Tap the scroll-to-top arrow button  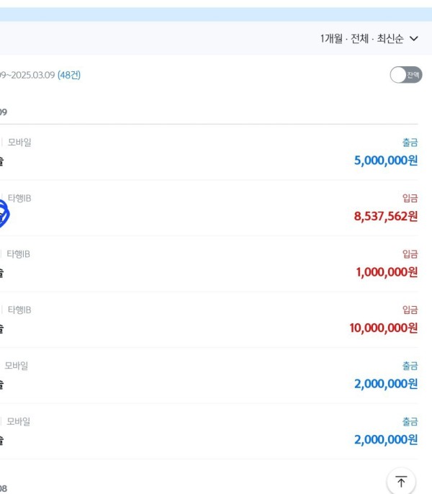[401, 481]
